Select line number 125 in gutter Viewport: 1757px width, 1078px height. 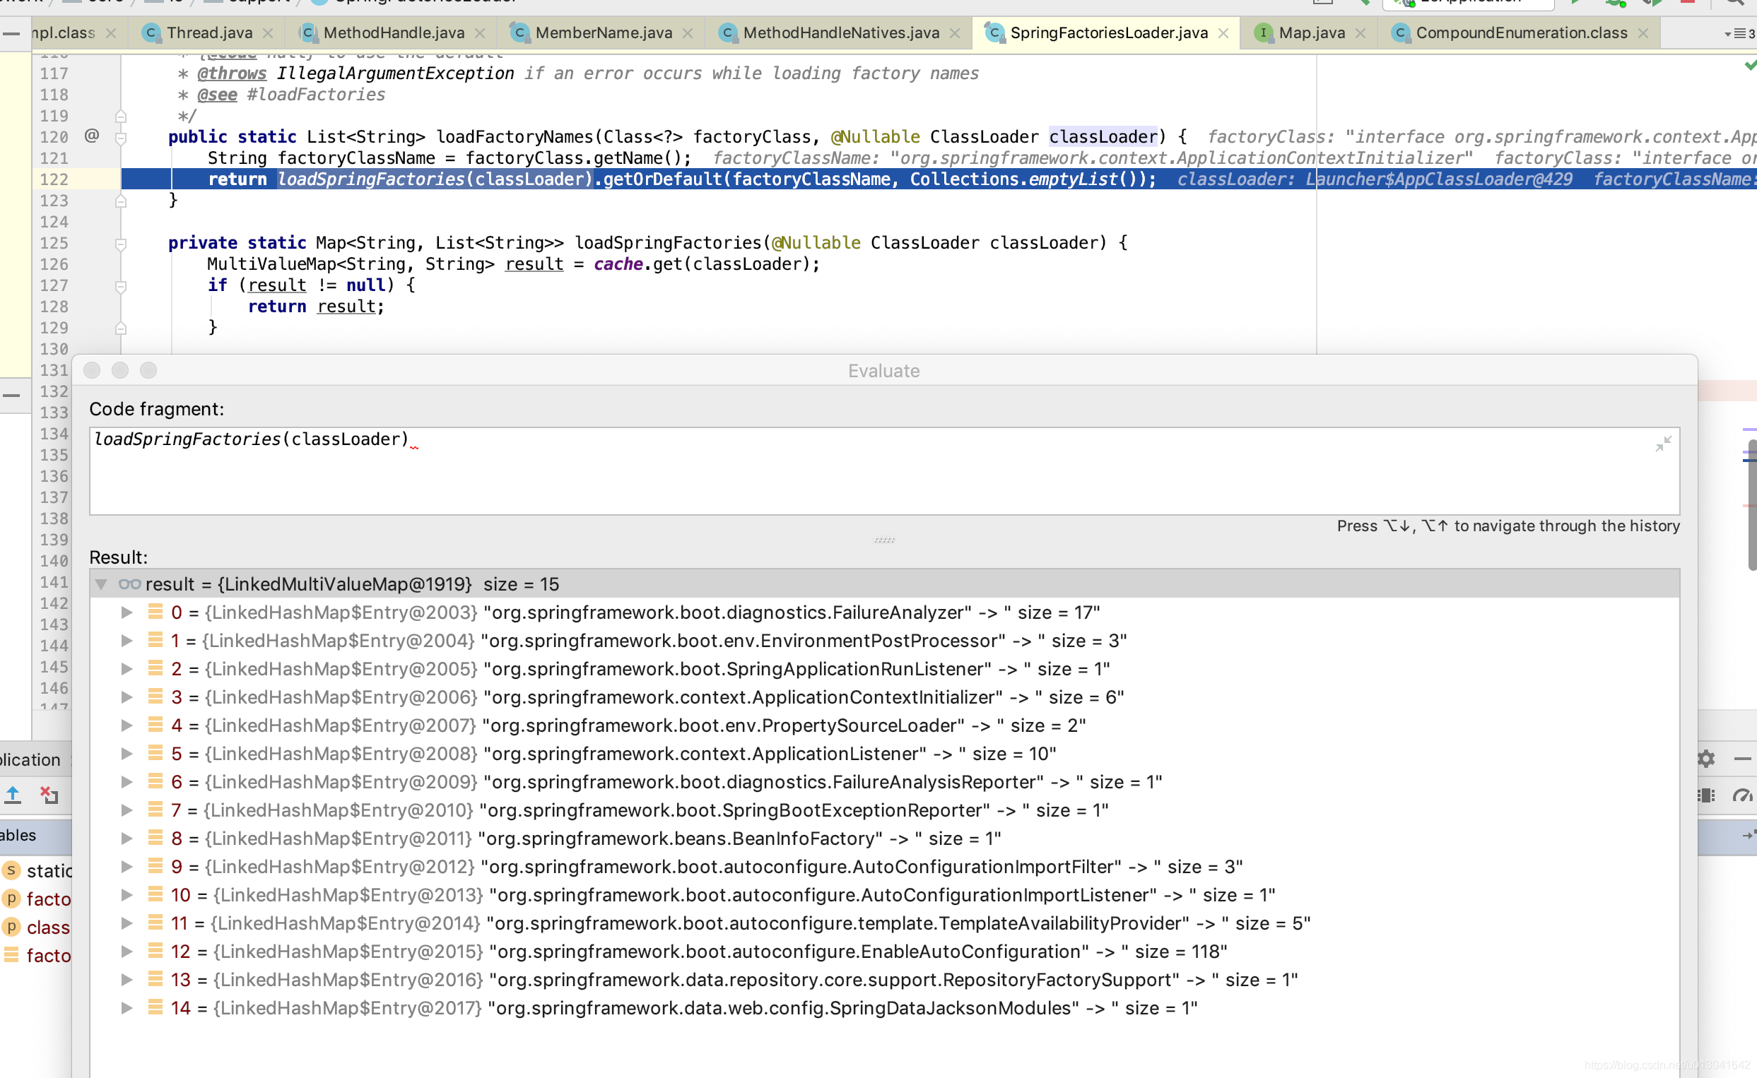pyautogui.click(x=54, y=243)
